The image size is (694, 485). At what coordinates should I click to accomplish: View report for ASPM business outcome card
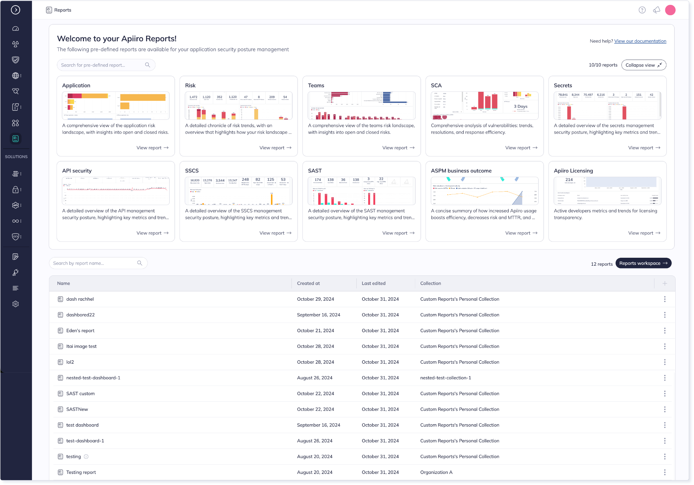pyautogui.click(x=521, y=233)
